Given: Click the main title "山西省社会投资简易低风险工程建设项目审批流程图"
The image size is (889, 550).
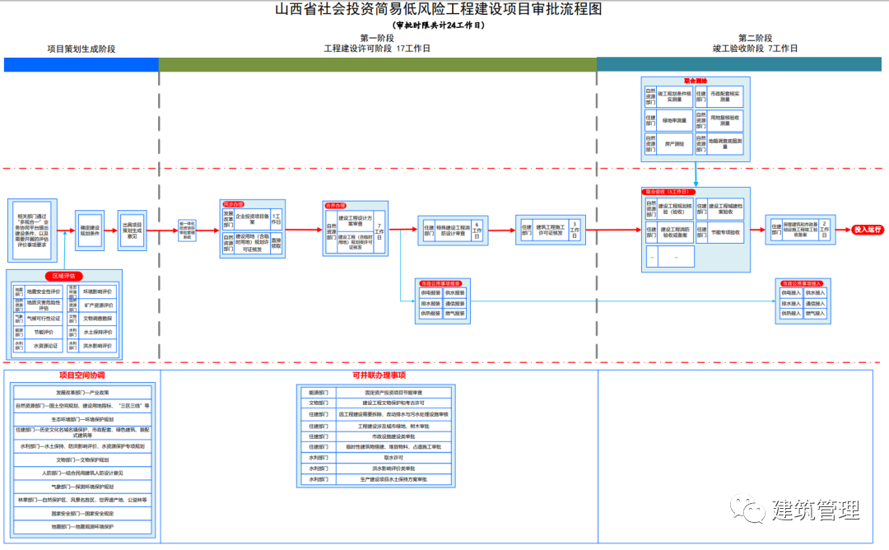Looking at the screenshot, I should point(438,9).
